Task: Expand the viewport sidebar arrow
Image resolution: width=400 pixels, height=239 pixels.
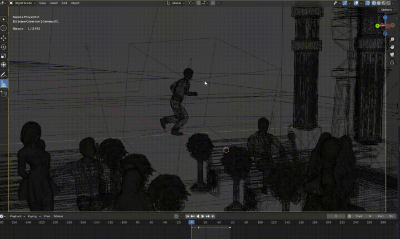Action: [398, 19]
